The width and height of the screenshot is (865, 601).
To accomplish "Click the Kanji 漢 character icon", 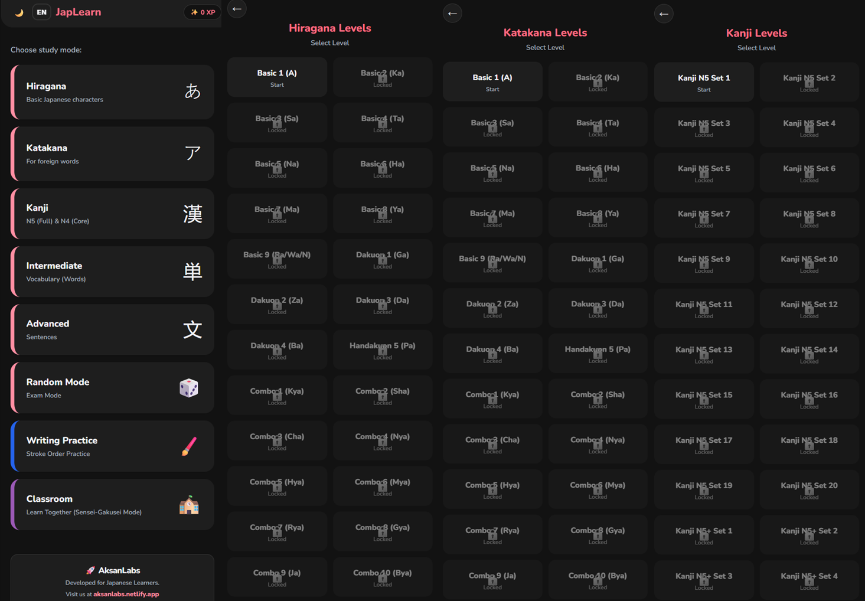I will [x=192, y=214].
